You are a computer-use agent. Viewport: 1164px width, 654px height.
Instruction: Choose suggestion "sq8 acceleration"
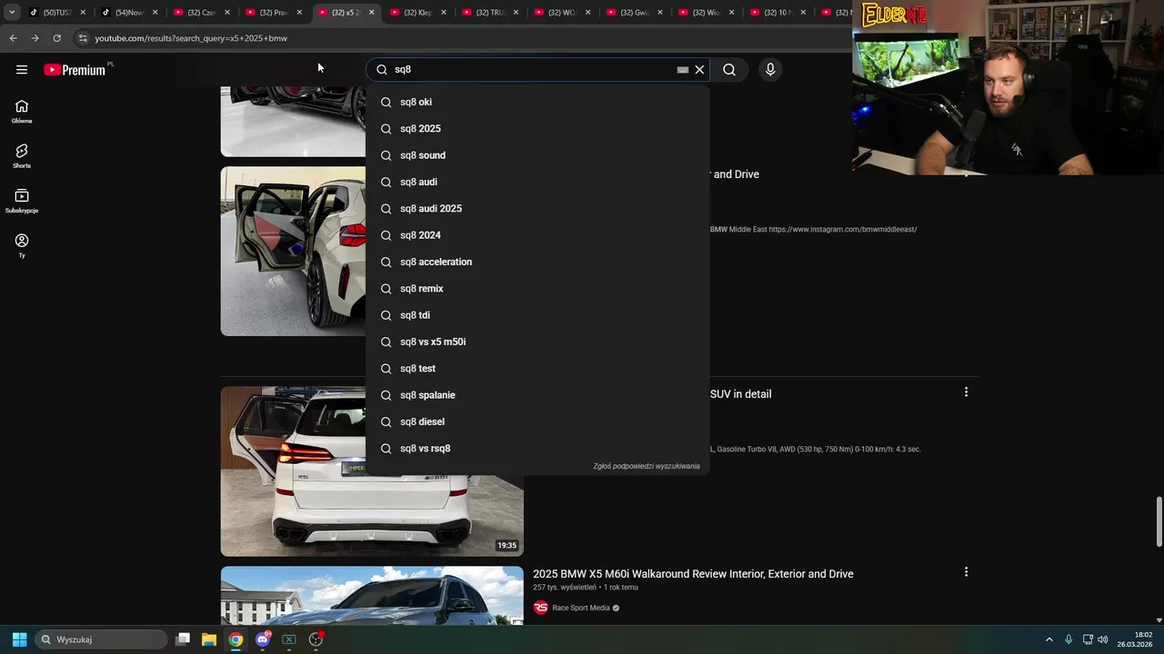tap(537, 262)
